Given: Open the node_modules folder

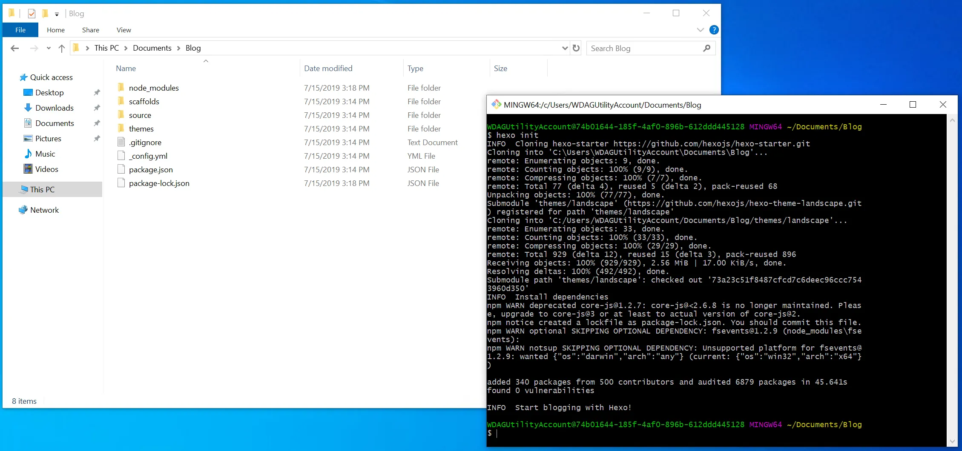Looking at the screenshot, I should [x=154, y=88].
